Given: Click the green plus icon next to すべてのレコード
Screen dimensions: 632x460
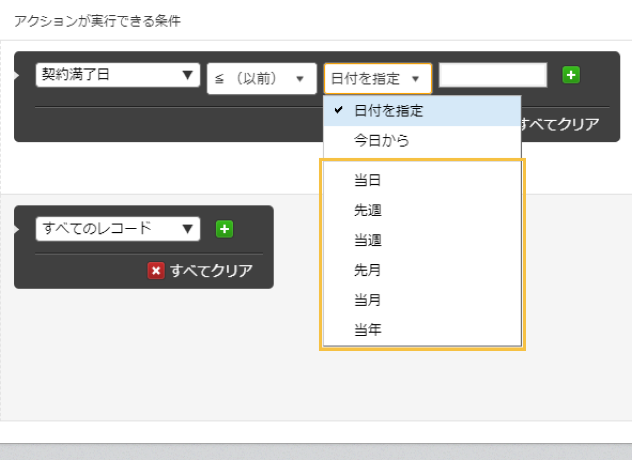Looking at the screenshot, I should (224, 229).
